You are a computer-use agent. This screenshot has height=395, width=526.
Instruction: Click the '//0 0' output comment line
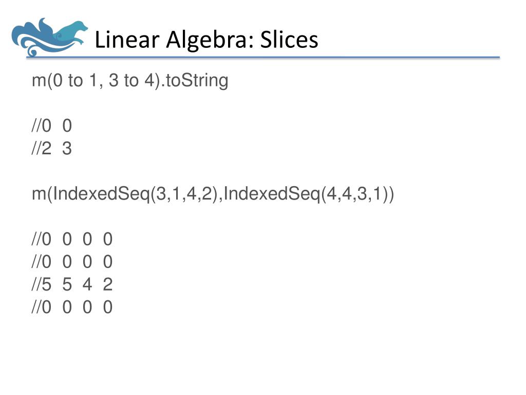(x=52, y=125)
